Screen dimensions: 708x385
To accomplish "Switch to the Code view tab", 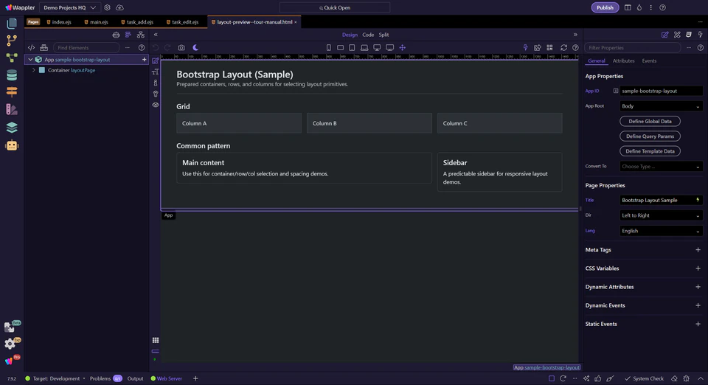I will tap(368, 35).
